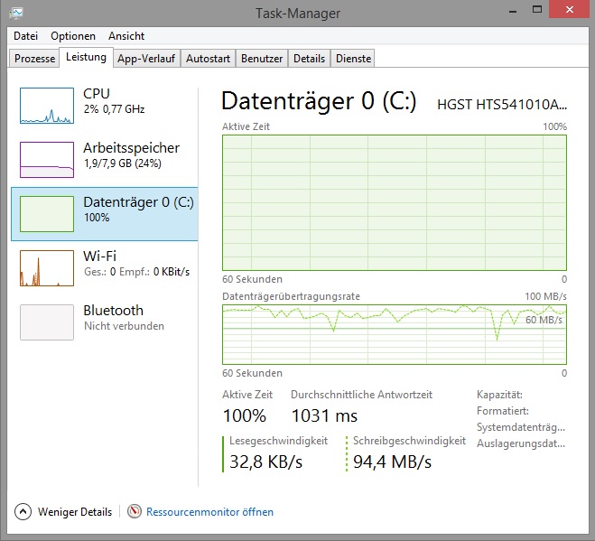Screen dimensions: 595x541
Task: Select the Arbeitsspeicher graph thumbnail
Action: (46, 160)
